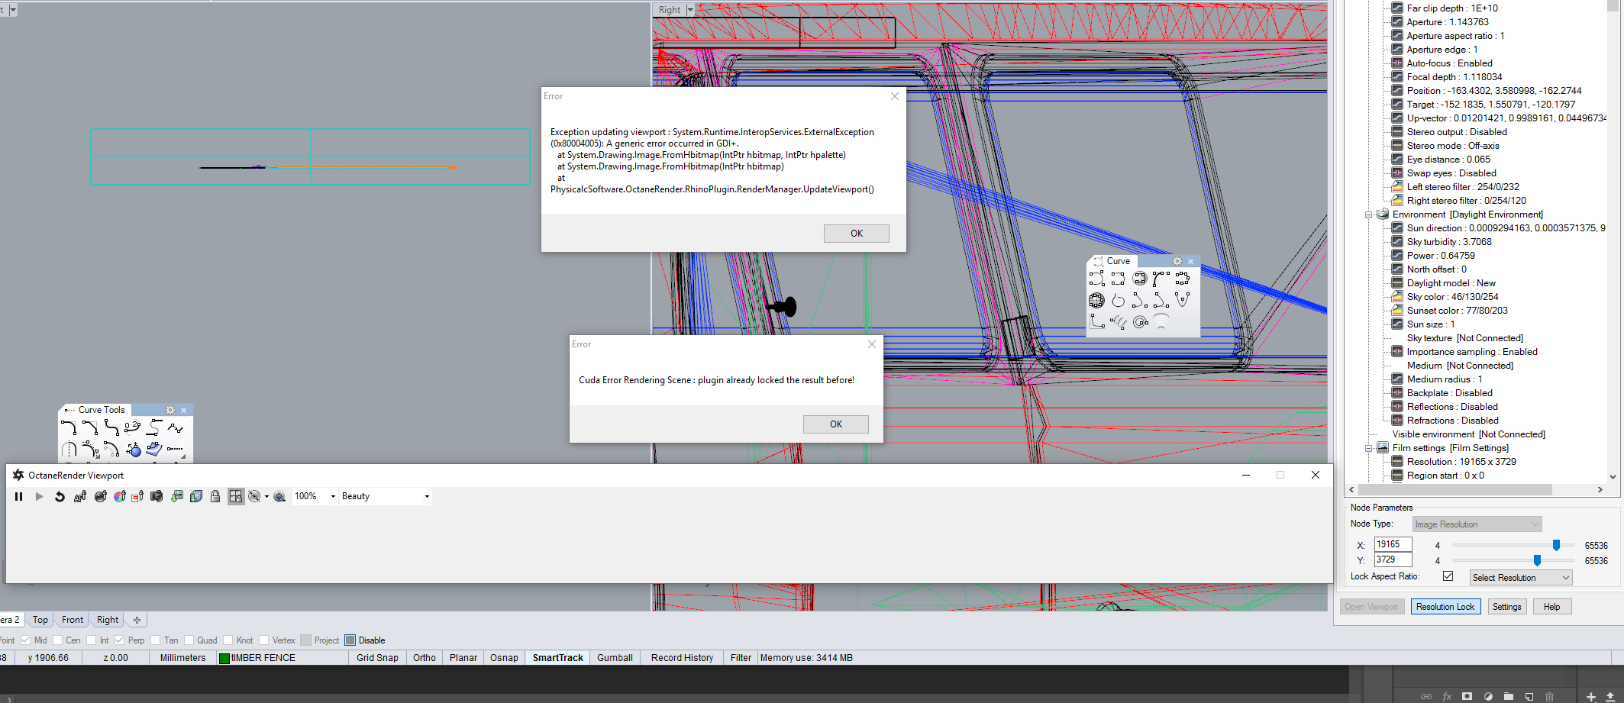Screen dimensions: 1624x703
Task: Select the symmetry curve tool with dotted axis
Action: pyautogui.click(x=69, y=450)
